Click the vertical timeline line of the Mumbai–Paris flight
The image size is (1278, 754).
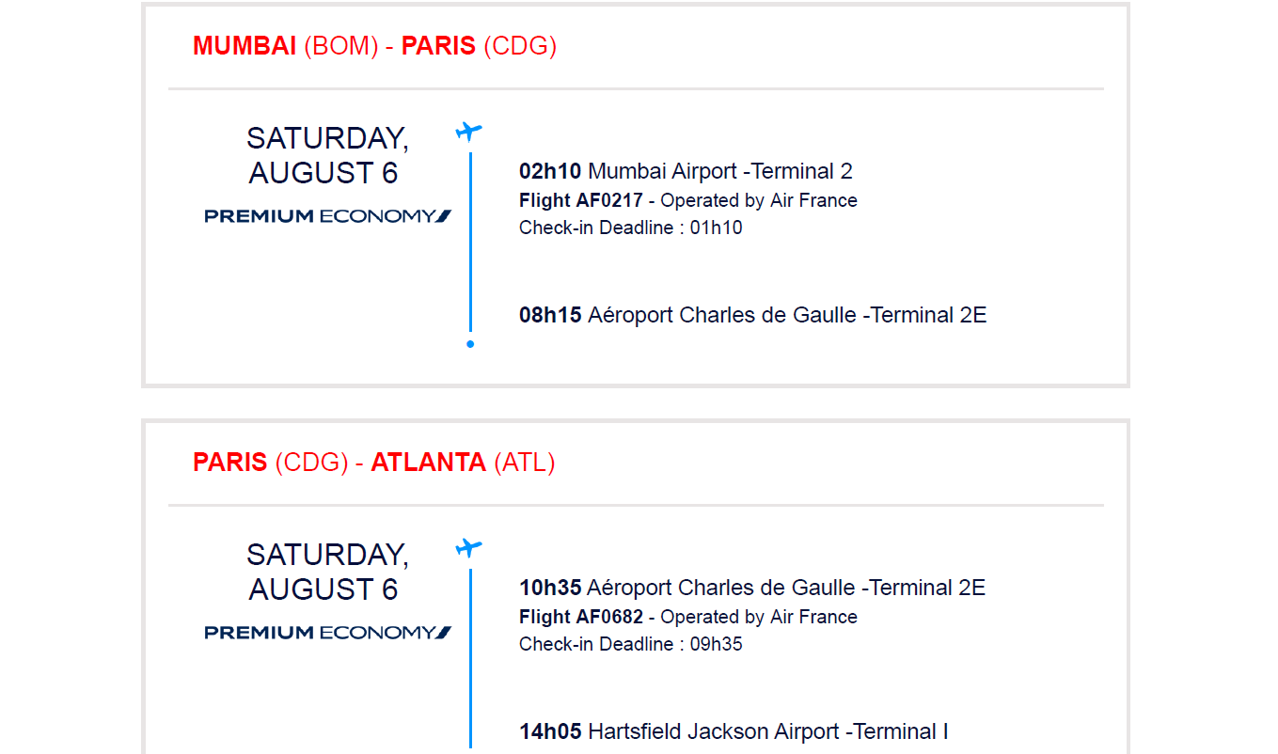(470, 244)
